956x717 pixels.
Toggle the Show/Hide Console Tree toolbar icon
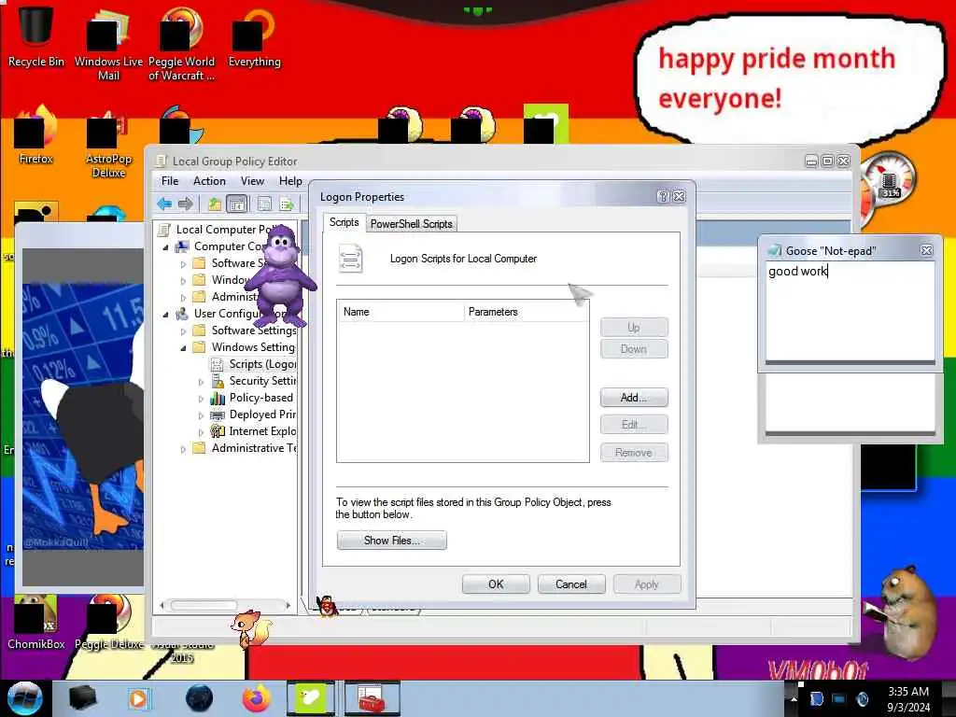(x=237, y=204)
